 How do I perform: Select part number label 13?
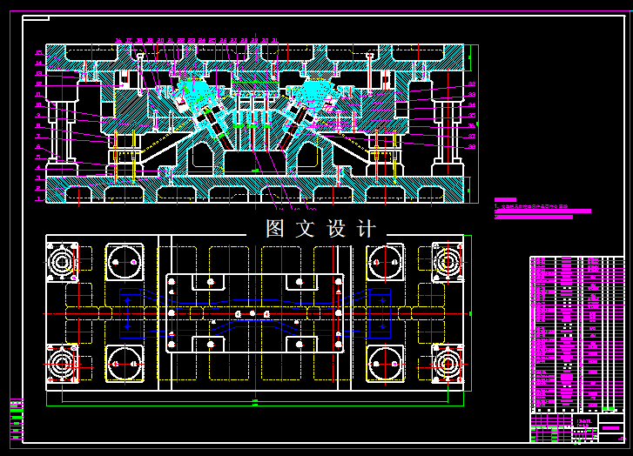click(x=39, y=73)
